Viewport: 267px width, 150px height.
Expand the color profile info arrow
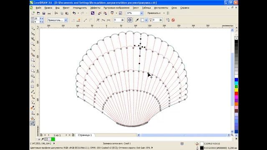click(x=152, y=147)
